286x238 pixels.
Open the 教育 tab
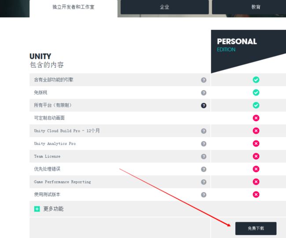point(256,7)
